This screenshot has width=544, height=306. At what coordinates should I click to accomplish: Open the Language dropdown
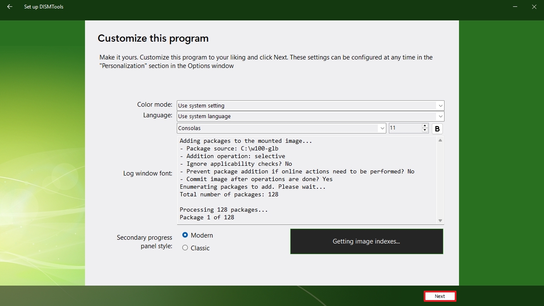[x=311, y=116]
